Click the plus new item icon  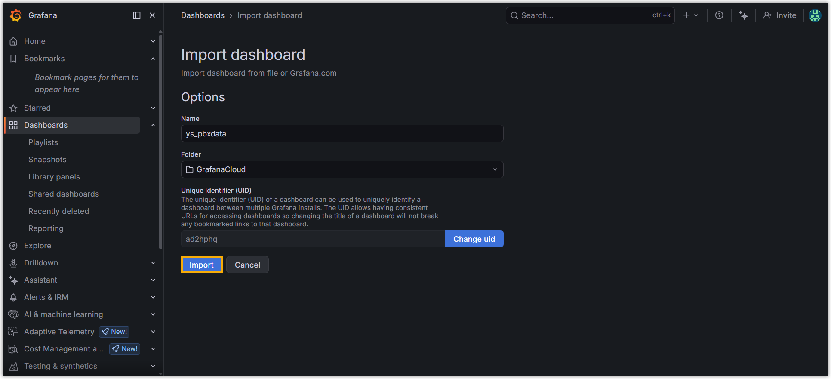coord(686,15)
